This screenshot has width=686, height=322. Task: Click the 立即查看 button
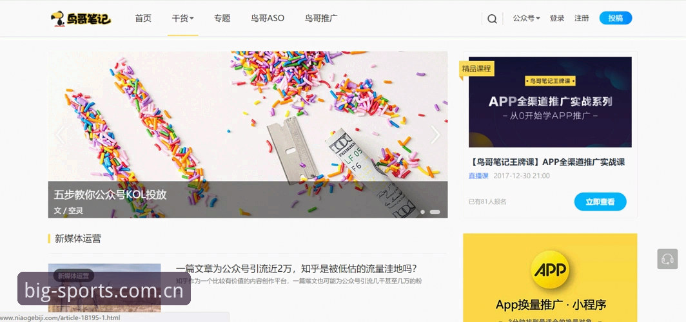tap(600, 202)
